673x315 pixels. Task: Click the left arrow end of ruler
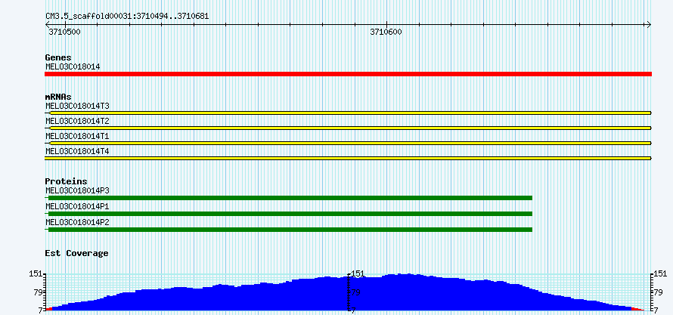48,24
